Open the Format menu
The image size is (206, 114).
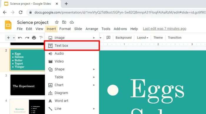[65, 29]
